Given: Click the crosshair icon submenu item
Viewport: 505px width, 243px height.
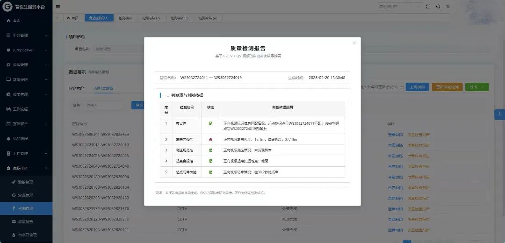Looking at the screenshot, I should click(14, 195).
